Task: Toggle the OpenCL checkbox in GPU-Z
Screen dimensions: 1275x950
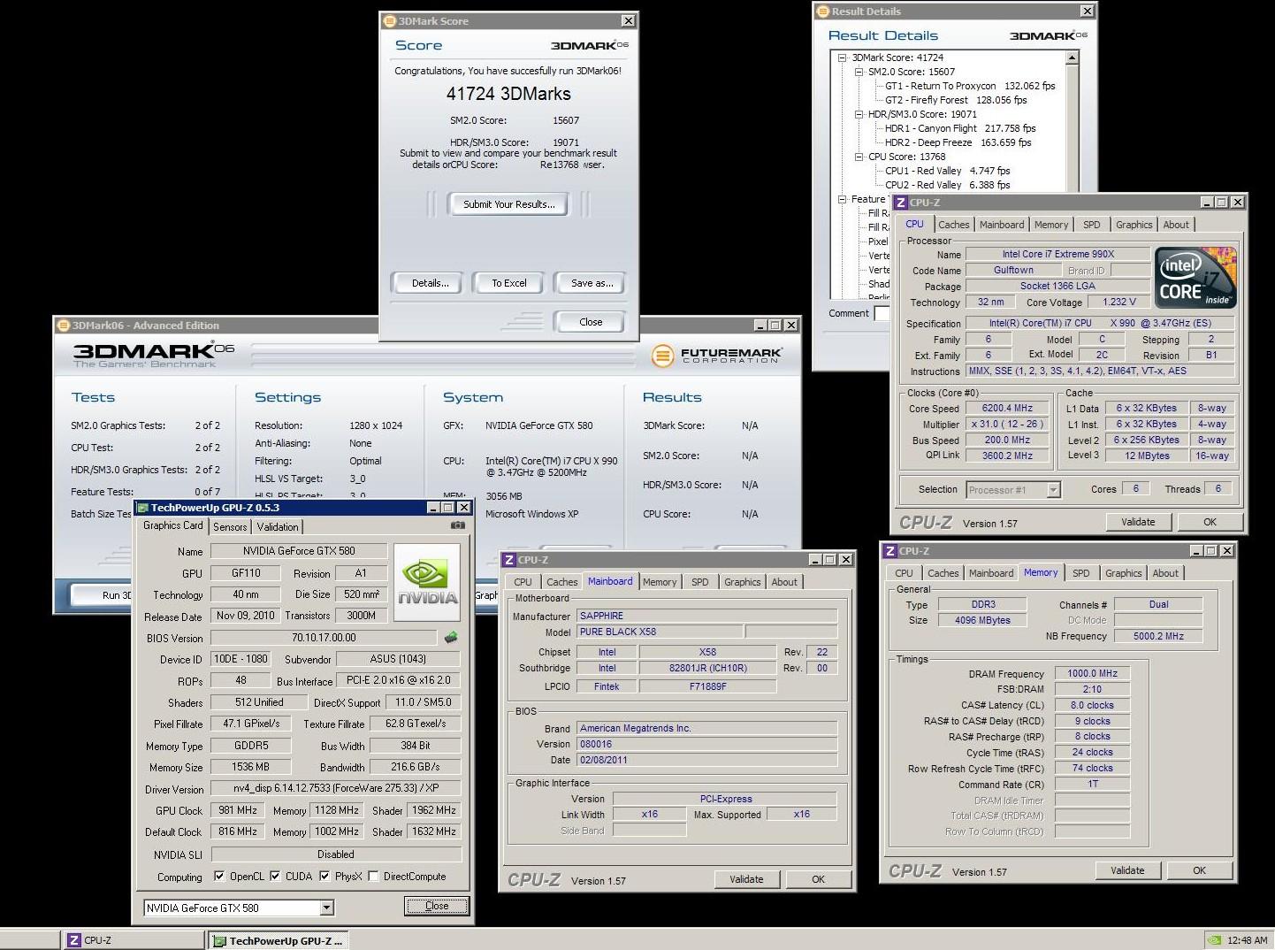Action: pyautogui.click(x=219, y=877)
